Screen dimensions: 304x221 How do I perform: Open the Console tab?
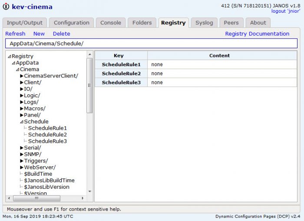pos(111,23)
